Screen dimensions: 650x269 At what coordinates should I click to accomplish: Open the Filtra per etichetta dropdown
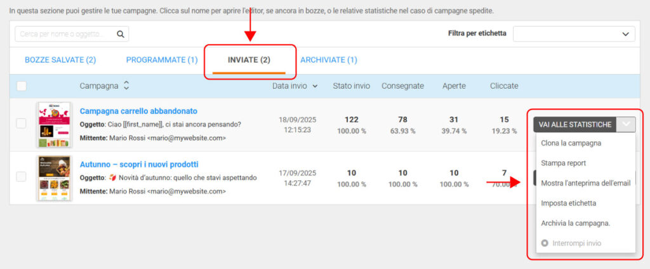(x=573, y=34)
